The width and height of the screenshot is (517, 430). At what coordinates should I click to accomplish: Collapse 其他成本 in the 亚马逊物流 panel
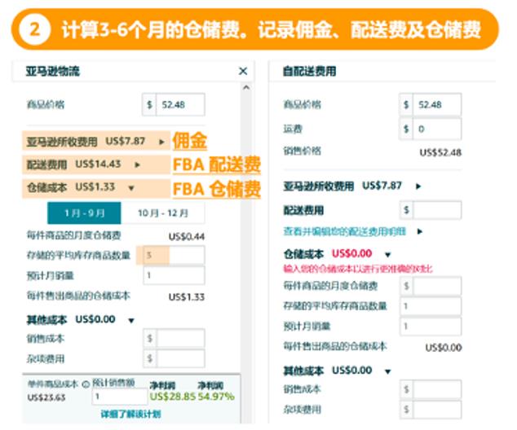(130, 319)
